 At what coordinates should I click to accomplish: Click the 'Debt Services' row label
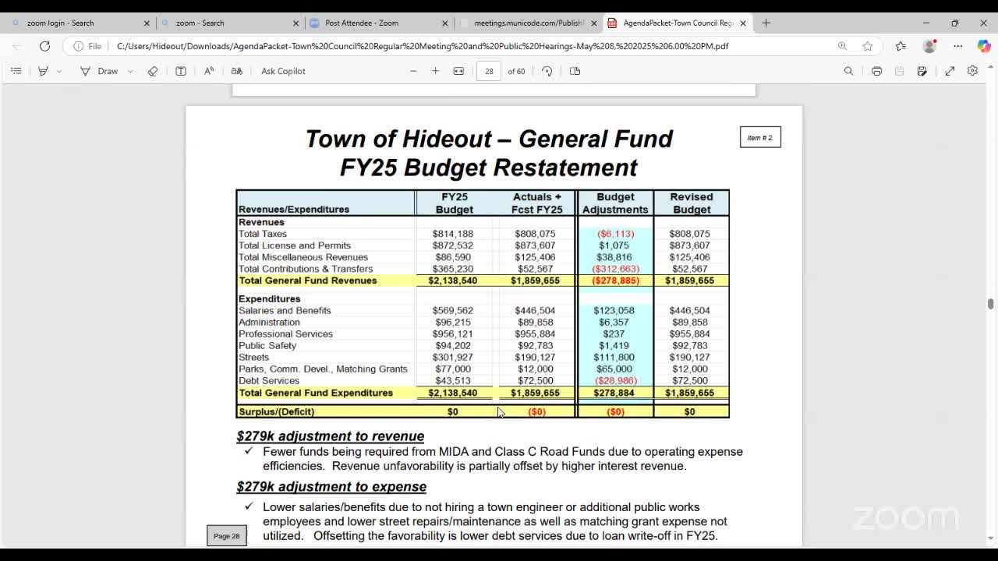click(269, 380)
